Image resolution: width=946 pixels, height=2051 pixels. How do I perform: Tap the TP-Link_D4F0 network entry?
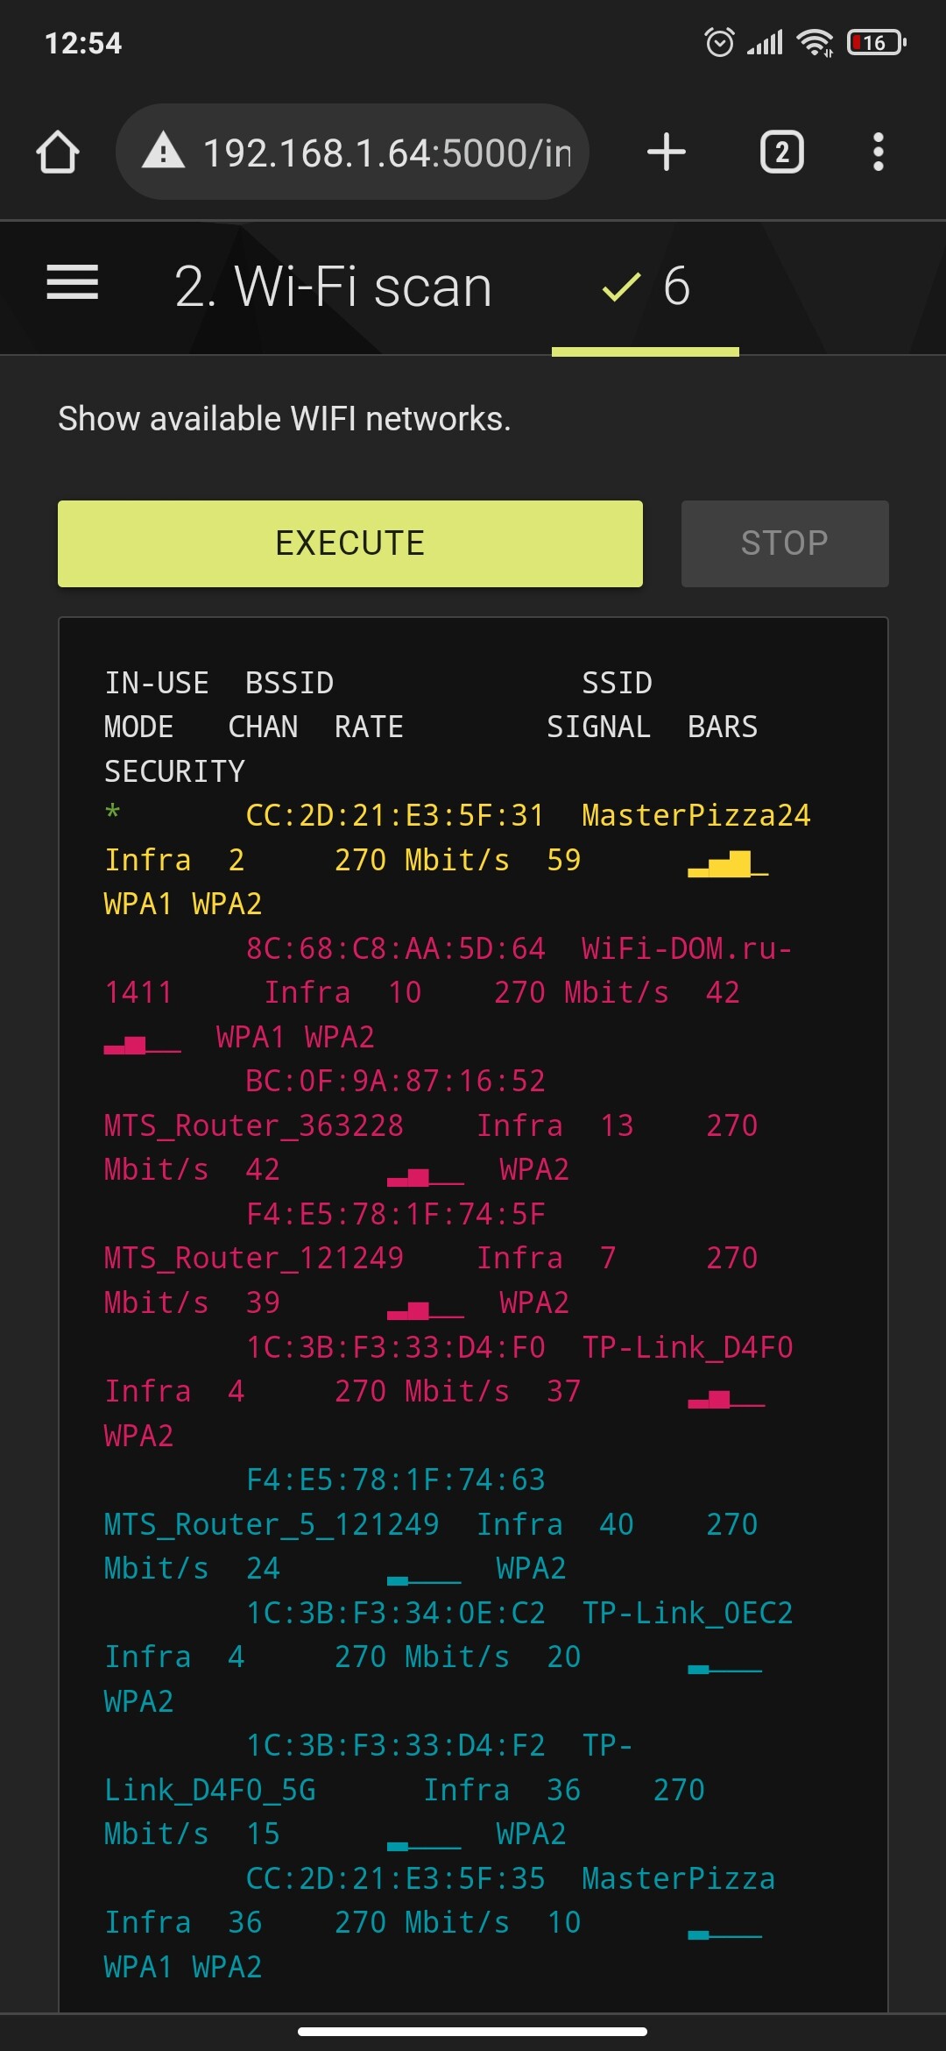[688, 1347]
